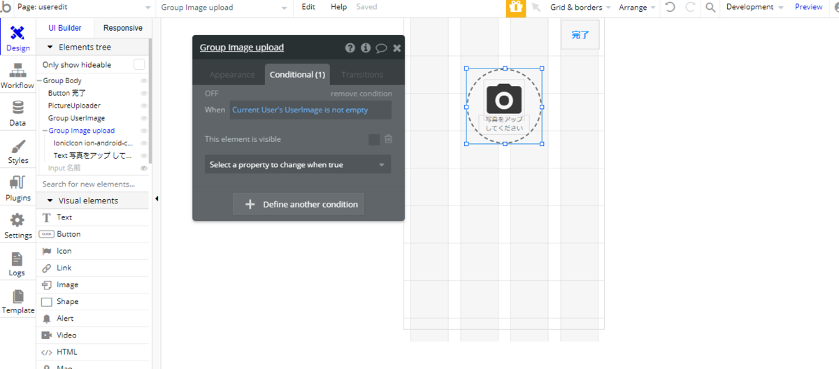
Task: Open the Grid & borders dropdown
Action: 580,7
